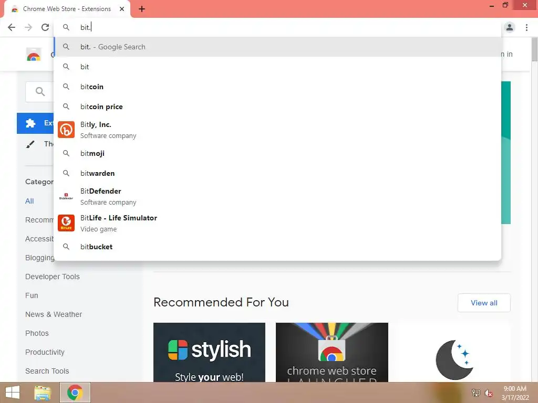Click the forward navigation arrow
Image resolution: width=538 pixels, height=403 pixels.
tap(28, 27)
